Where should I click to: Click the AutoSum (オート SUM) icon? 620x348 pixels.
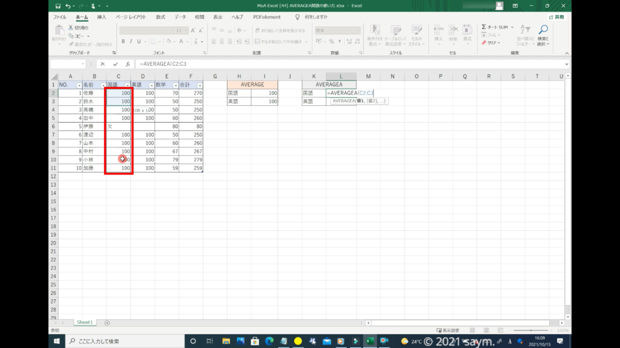coord(484,27)
